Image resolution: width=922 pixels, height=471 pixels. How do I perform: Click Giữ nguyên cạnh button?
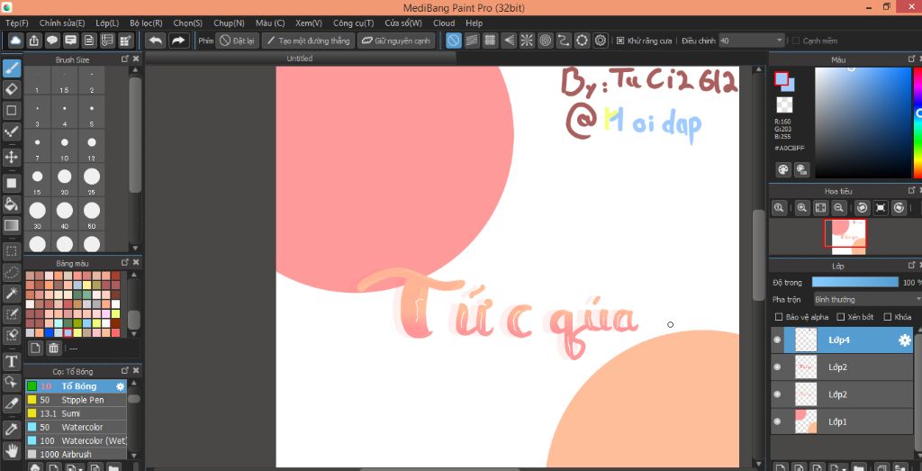point(396,41)
